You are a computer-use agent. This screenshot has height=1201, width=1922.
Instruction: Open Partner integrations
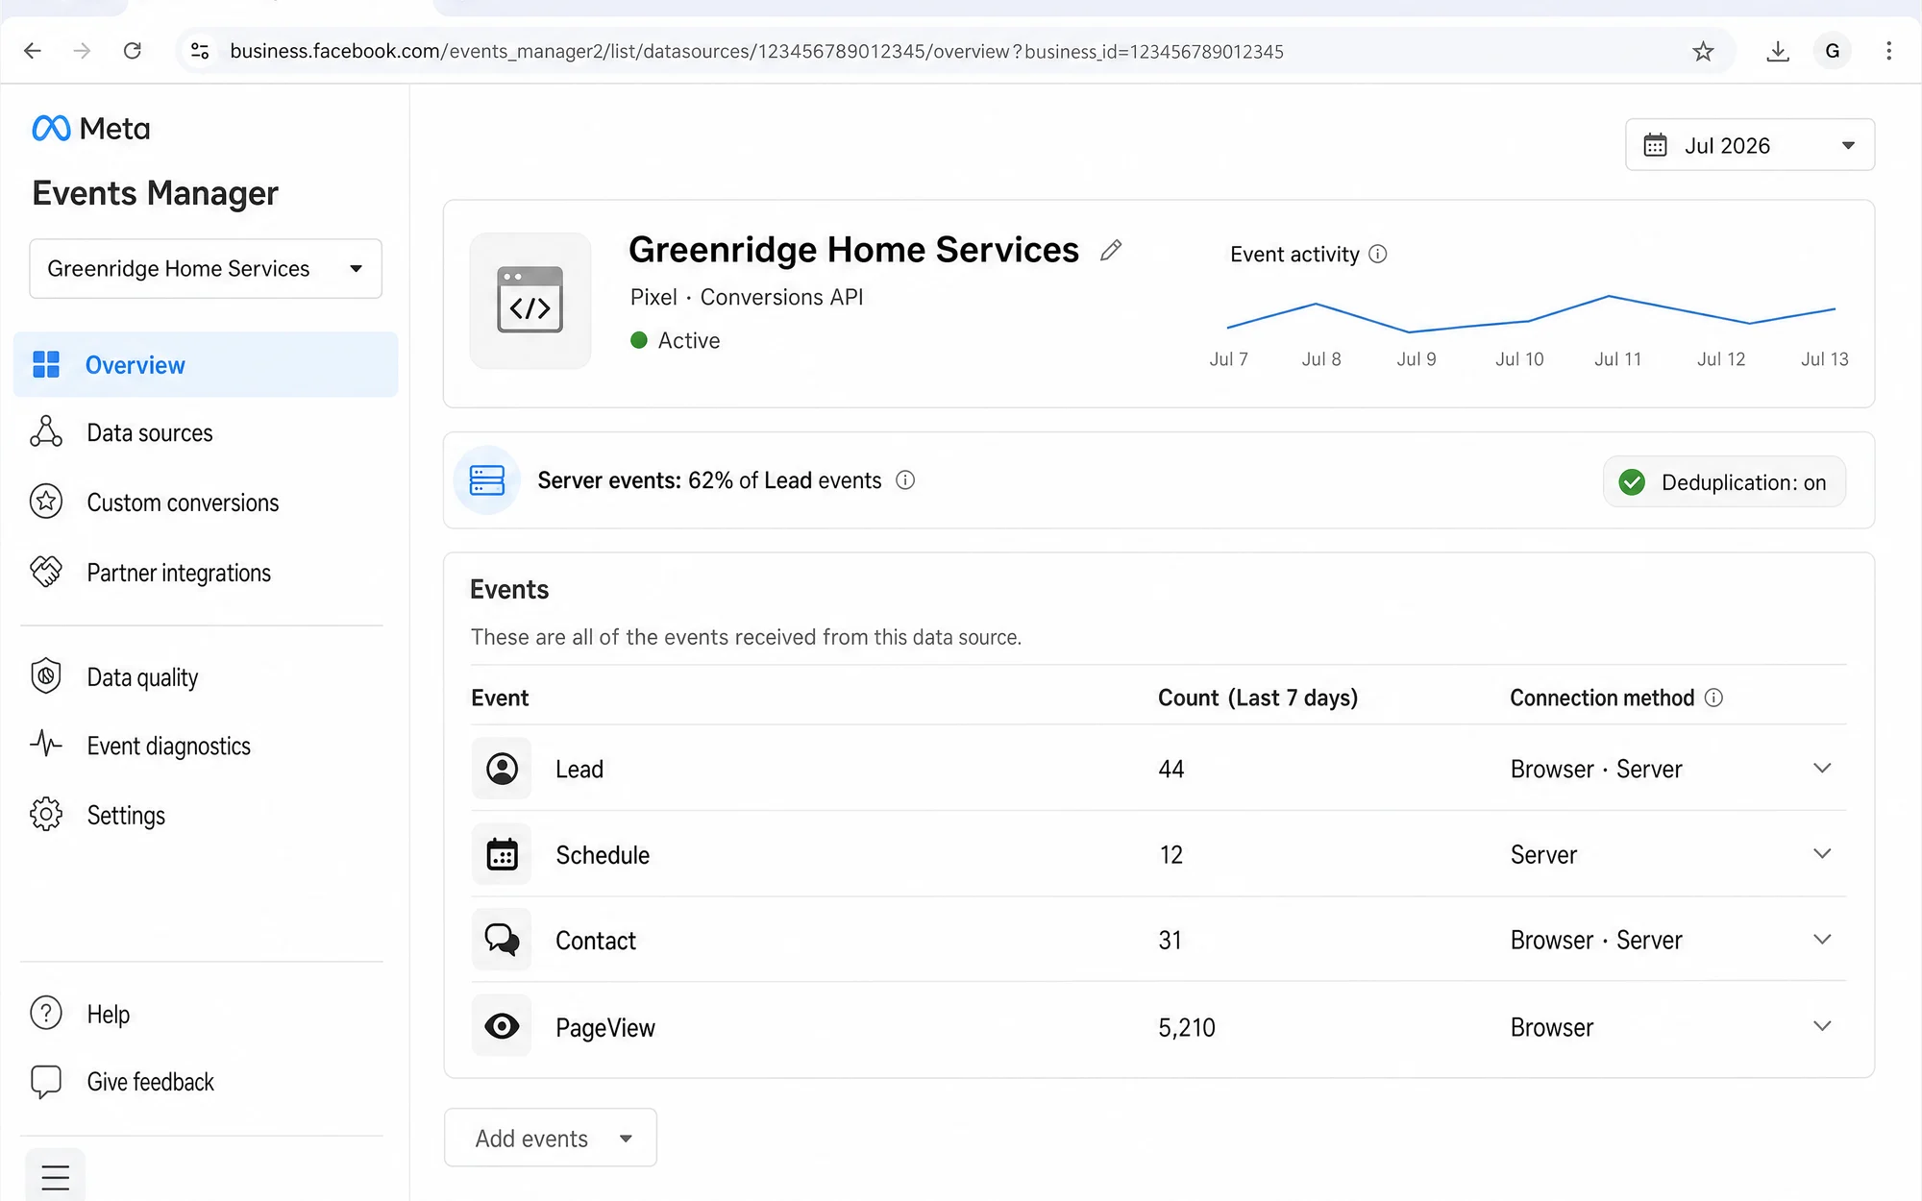click(179, 573)
